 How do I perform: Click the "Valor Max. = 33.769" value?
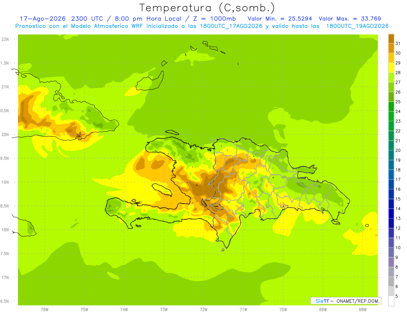click(x=350, y=19)
